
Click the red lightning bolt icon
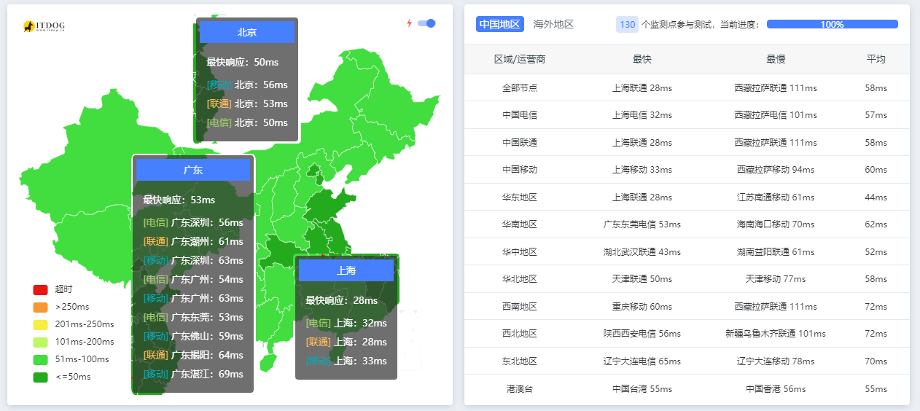[409, 23]
